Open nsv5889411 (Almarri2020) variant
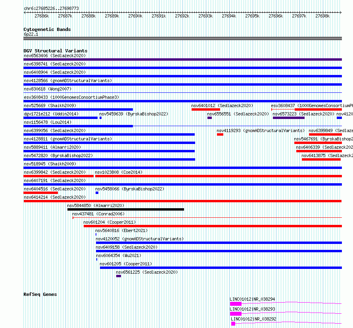This screenshot has height=328, width=353. (52, 147)
